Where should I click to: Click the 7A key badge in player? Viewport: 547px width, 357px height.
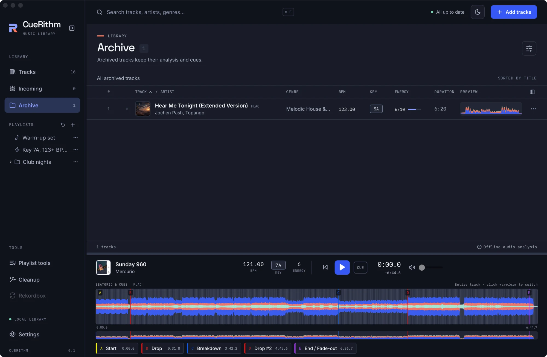click(x=278, y=265)
